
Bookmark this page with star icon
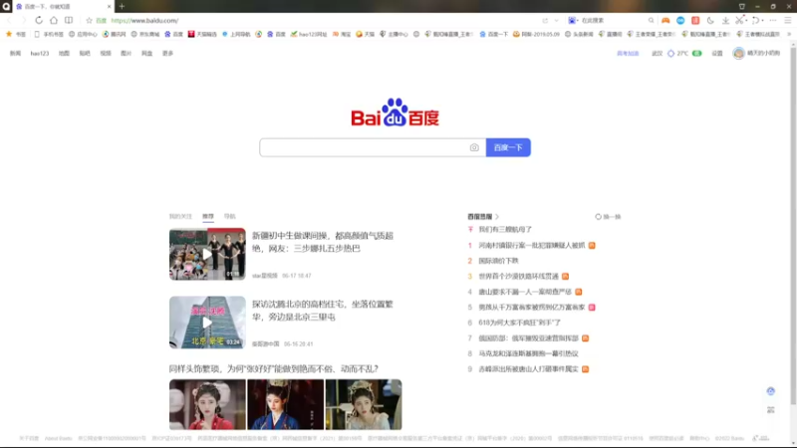tap(89, 20)
